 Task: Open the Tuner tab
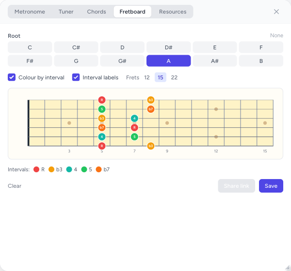click(66, 12)
